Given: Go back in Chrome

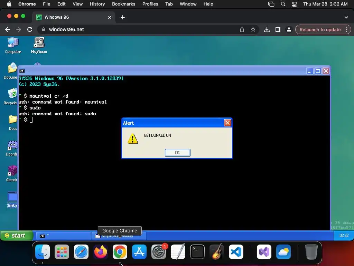Looking at the screenshot, I should click(8, 29).
